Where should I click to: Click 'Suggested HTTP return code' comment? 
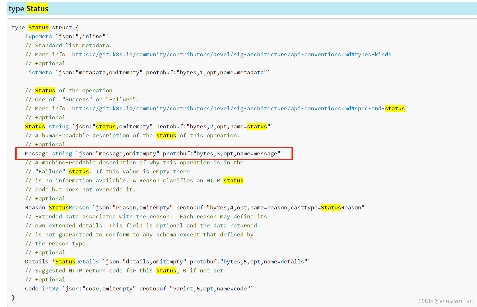(126, 270)
